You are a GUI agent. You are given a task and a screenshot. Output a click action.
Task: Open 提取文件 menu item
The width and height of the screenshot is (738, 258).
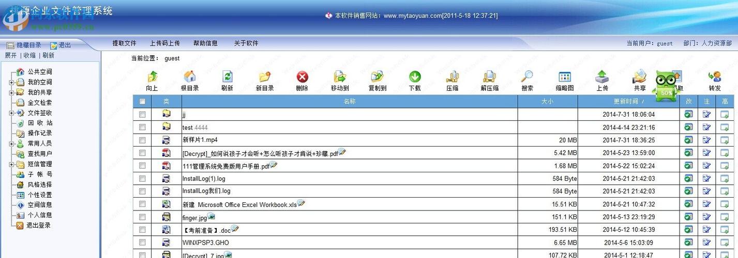[x=125, y=43]
